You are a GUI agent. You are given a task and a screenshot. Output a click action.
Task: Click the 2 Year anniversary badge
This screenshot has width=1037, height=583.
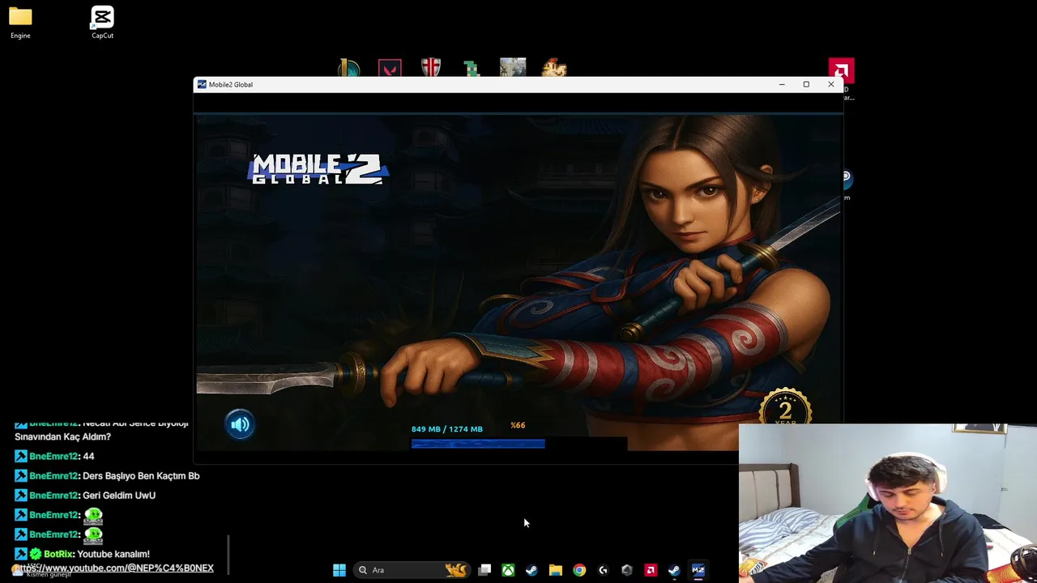(785, 406)
